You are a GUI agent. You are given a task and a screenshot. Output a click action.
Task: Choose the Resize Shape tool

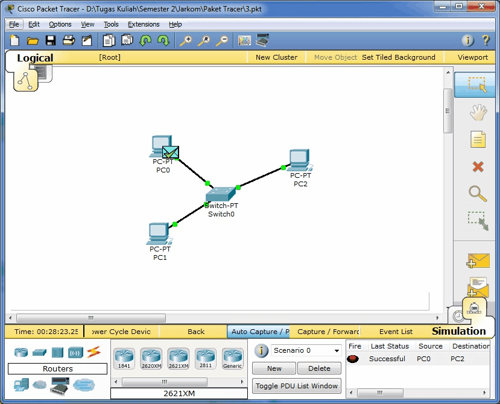(x=478, y=221)
